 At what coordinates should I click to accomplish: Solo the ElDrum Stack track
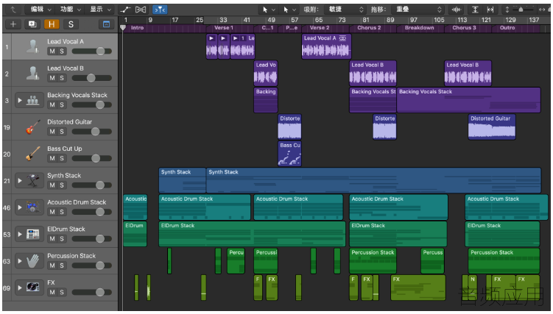[x=62, y=239]
